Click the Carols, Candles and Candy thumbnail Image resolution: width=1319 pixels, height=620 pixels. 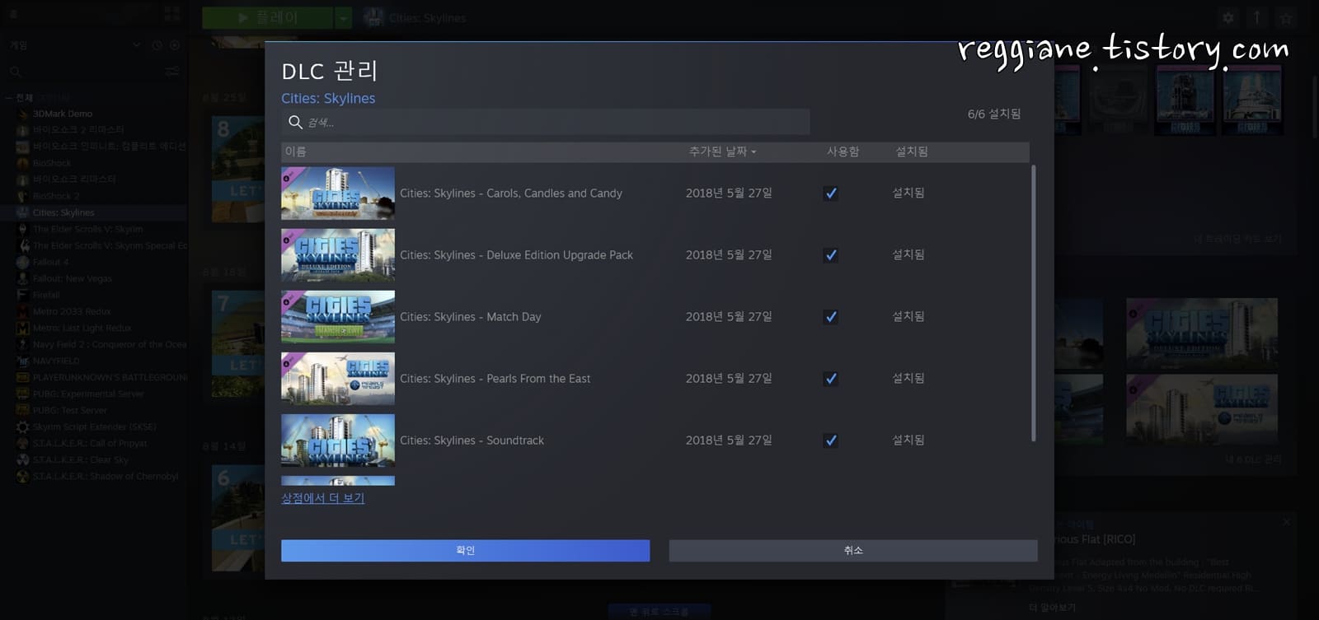pyautogui.click(x=338, y=193)
